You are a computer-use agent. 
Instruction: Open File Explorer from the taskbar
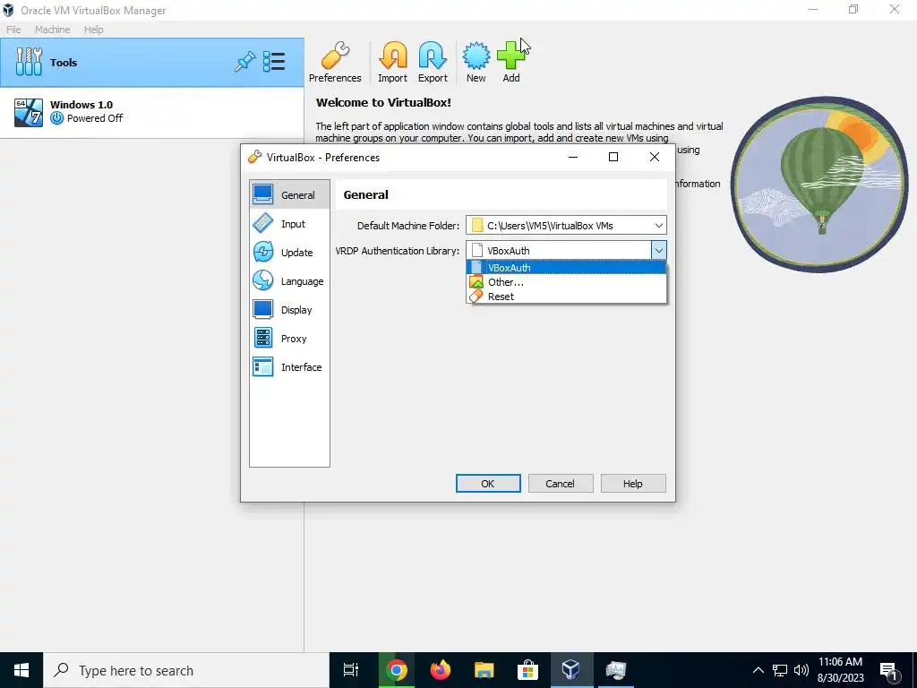point(484,670)
